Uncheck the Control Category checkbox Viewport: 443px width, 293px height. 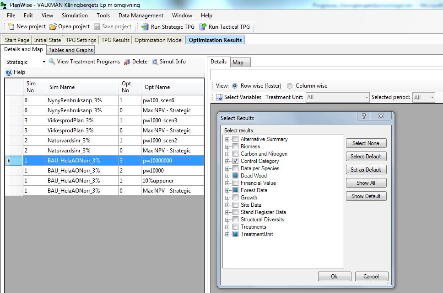point(235,161)
